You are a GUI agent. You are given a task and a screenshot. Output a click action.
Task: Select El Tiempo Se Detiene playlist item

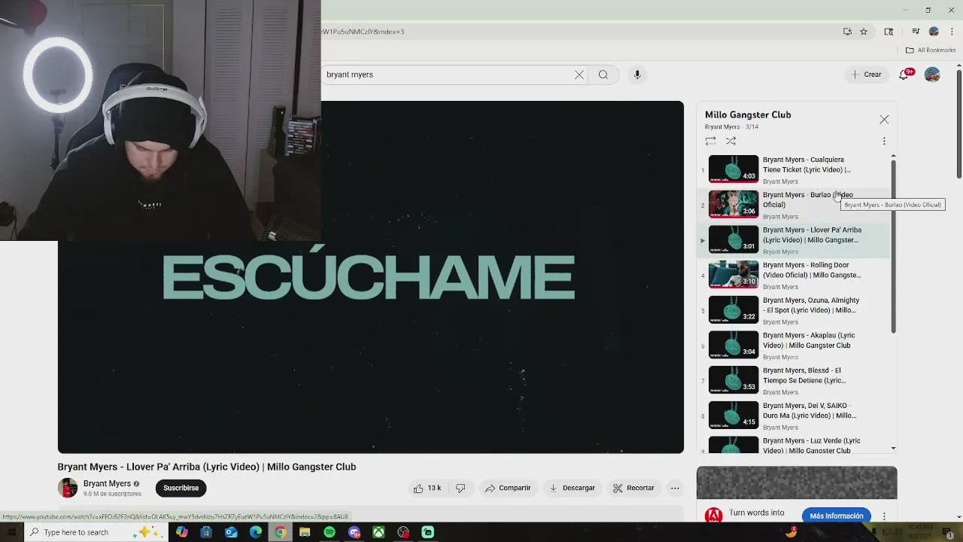pos(794,381)
